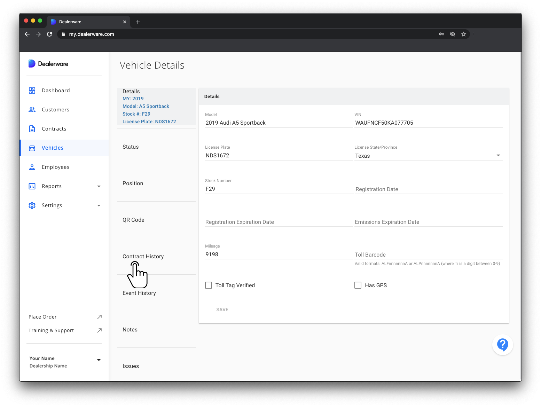The height and width of the screenshot is (407, 541).
Task: Click the Employees person icon
Action: [x=32, y=167]
